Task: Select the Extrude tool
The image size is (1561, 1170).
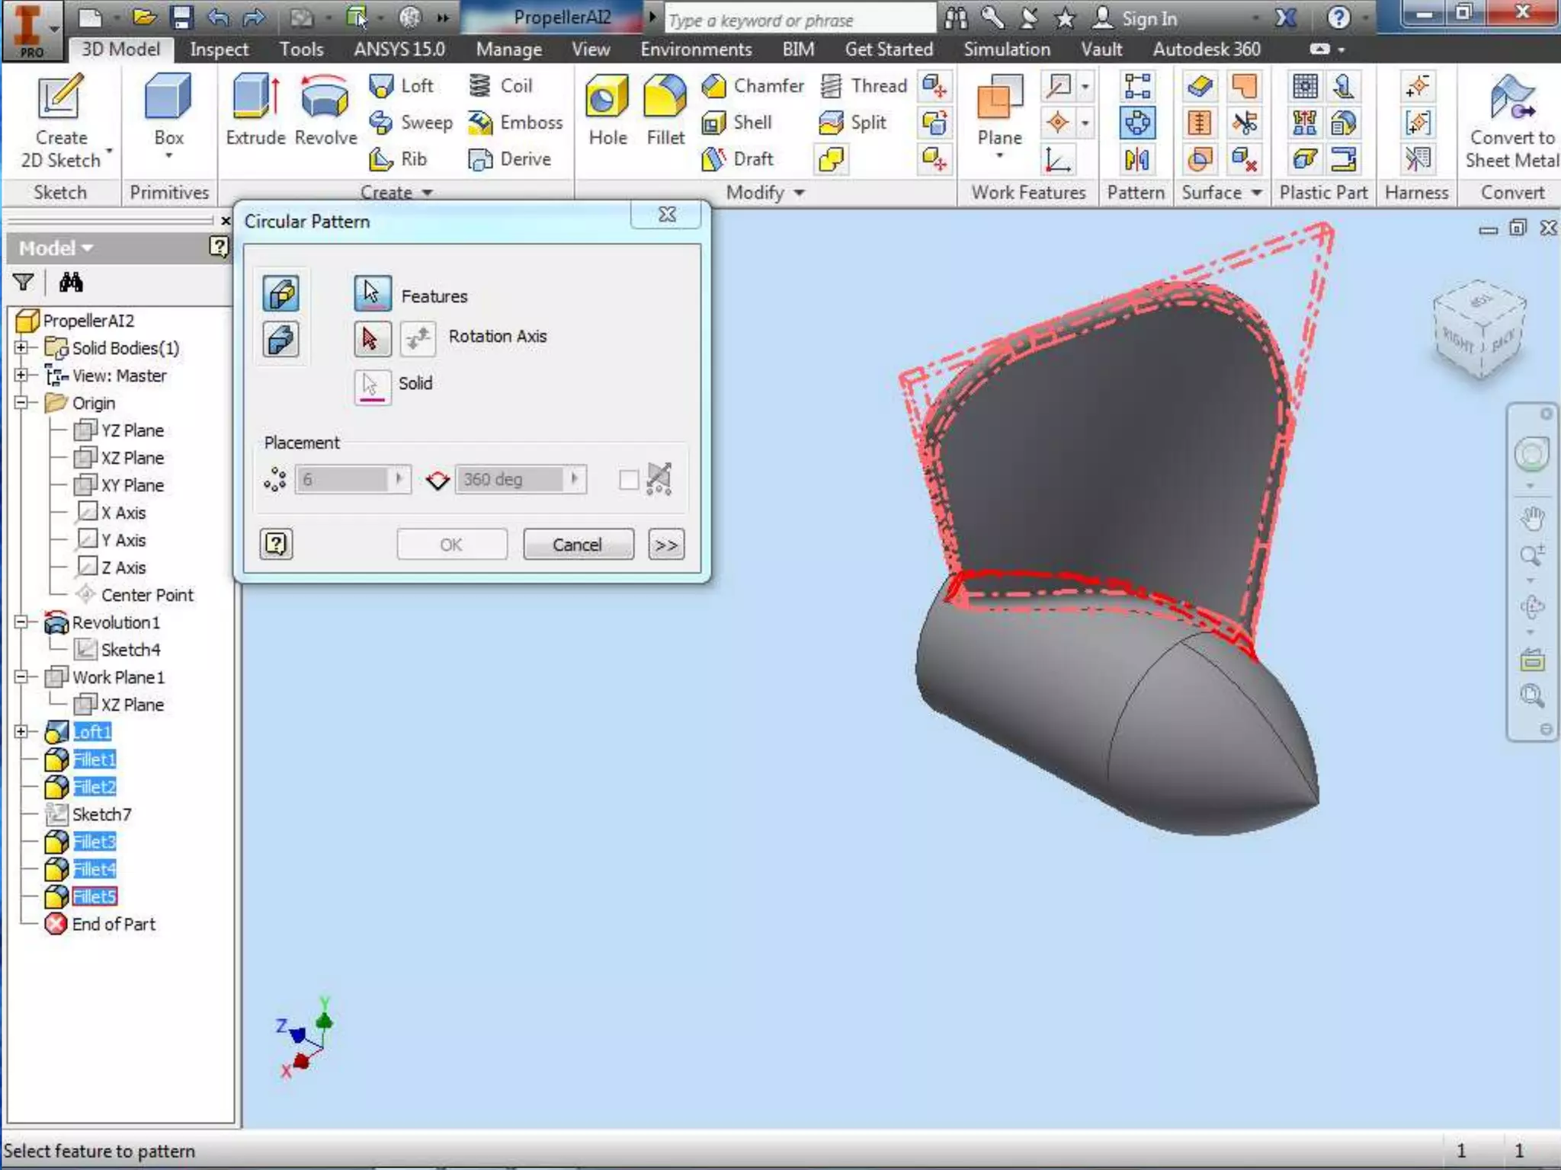Action: click(x=255, y=101)
